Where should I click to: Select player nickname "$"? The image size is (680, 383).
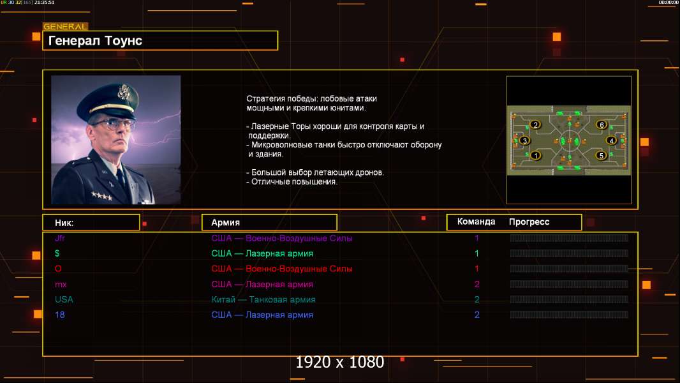click(x=57, y=253)
